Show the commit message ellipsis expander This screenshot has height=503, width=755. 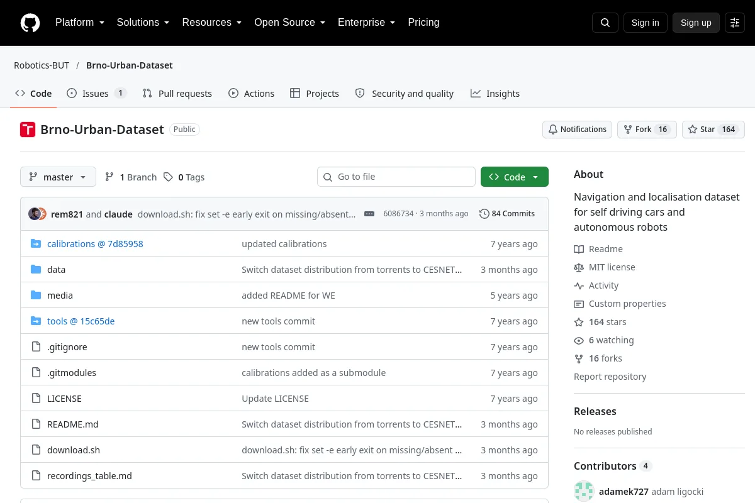tap(369, 214)
